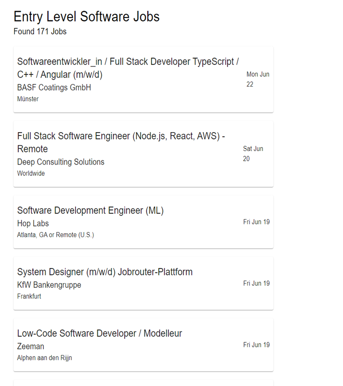This screenshot has height=386, width=343.
Task: Click the Frankfurt location text
Action: click(x=29, y=296)
